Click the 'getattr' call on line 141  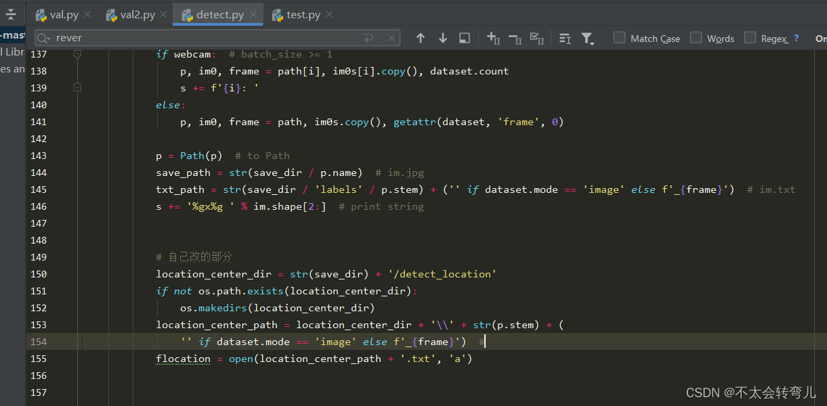(x=415, y=122)
